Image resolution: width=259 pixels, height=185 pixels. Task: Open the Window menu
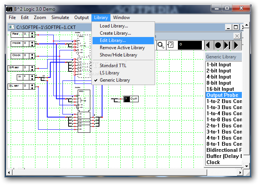click(x=122, y=18)
